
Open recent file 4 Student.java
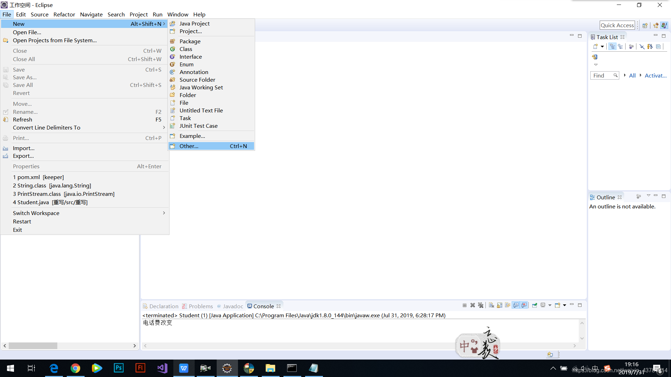[85, 202]
